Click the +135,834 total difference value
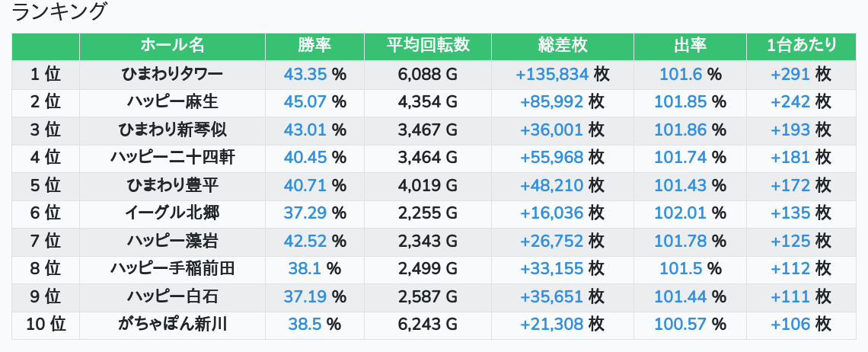This screenshot has width=868, height=352. [x=552, y=74]
